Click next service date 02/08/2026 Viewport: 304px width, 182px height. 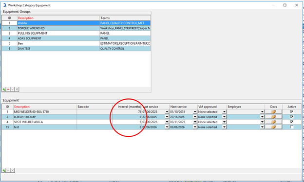tap(178, 127)
